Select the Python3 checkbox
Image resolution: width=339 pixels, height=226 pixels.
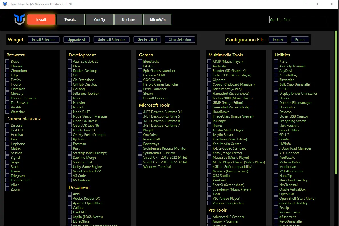(70, 139)
